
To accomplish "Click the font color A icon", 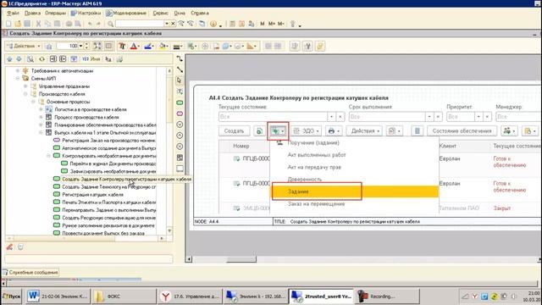I will point(134,46).
